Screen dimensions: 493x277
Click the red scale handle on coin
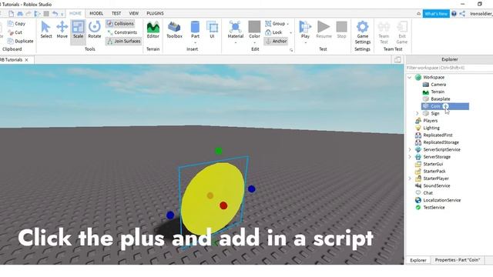[x=223, y=205]
